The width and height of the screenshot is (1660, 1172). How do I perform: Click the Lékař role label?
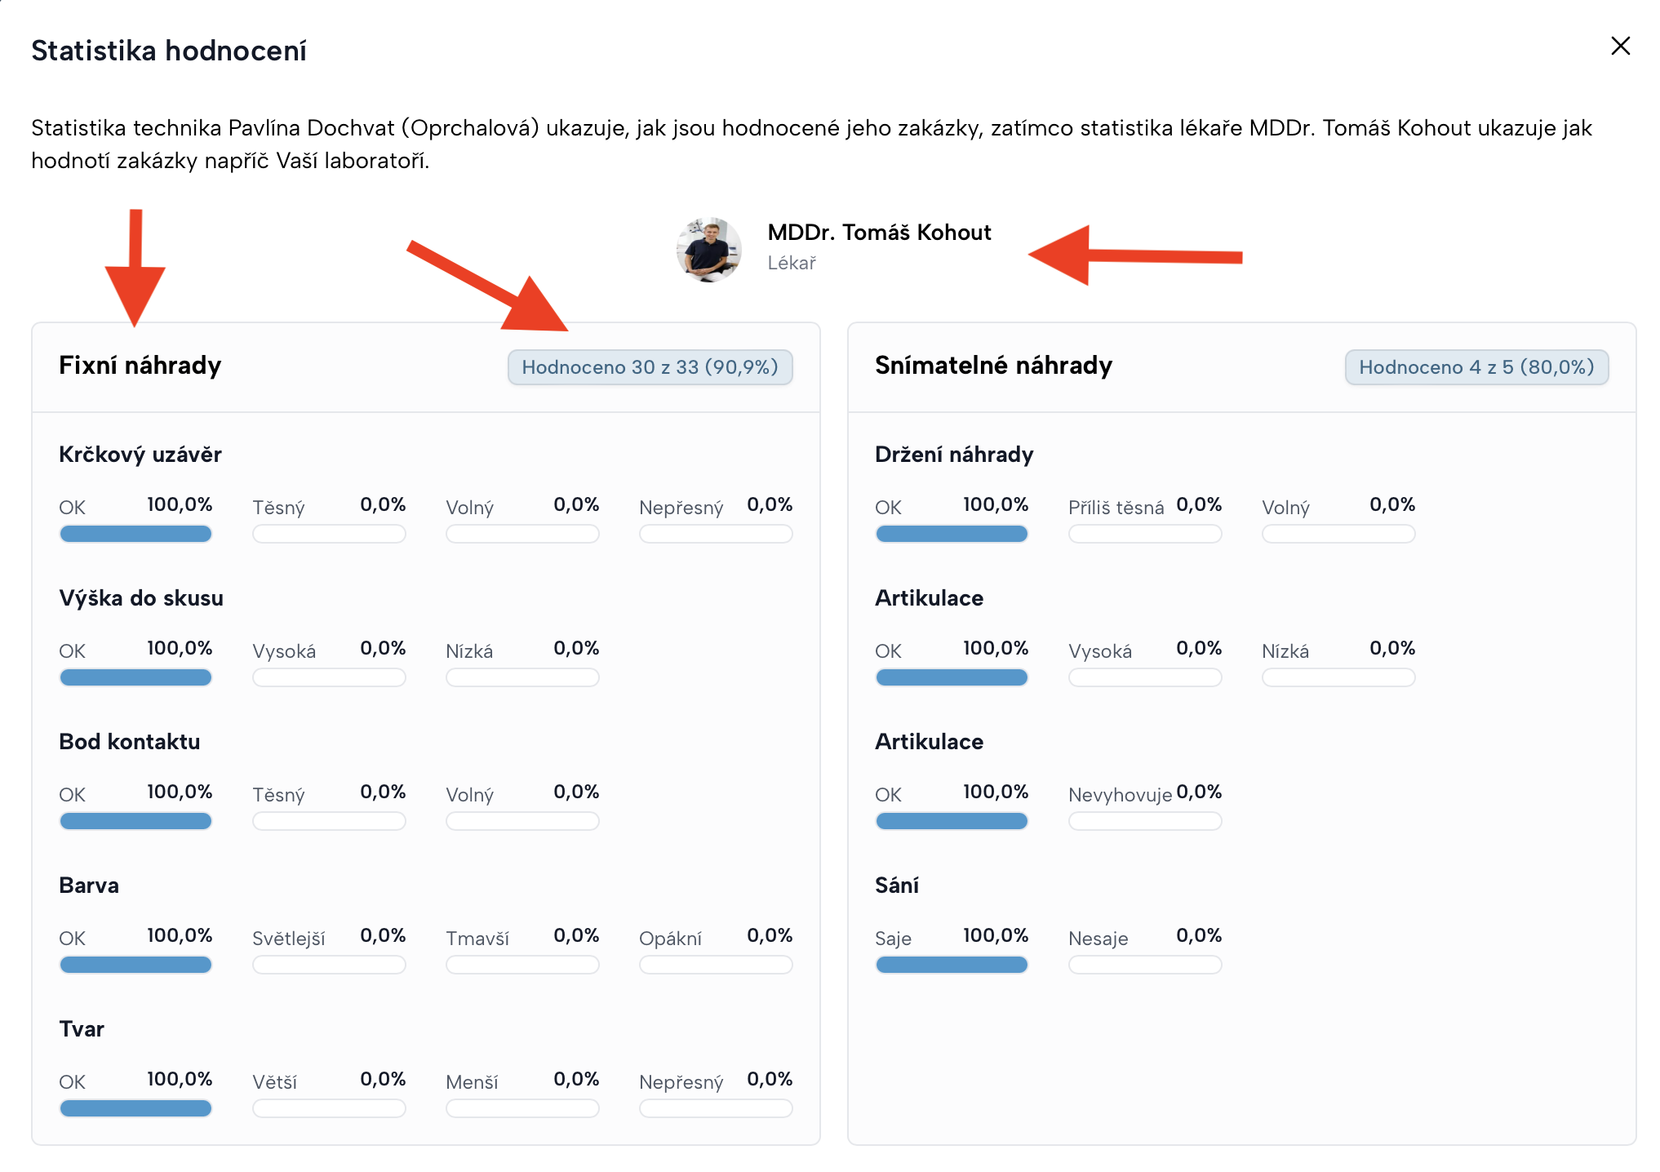(x=791, y=263)
